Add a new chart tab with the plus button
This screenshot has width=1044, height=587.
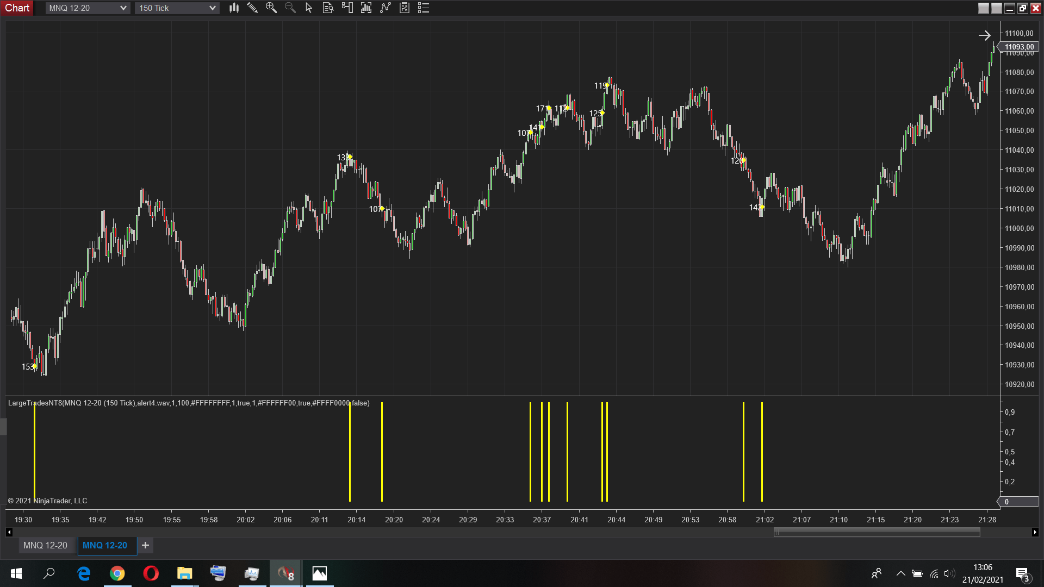click(145, 545)
